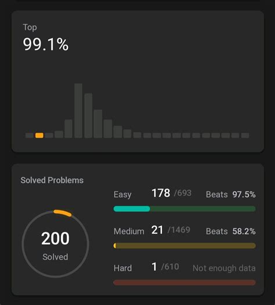Click the first gray histogram bar
The height and width of the screenshot is (305, 275).
click(x=30, y=135)
